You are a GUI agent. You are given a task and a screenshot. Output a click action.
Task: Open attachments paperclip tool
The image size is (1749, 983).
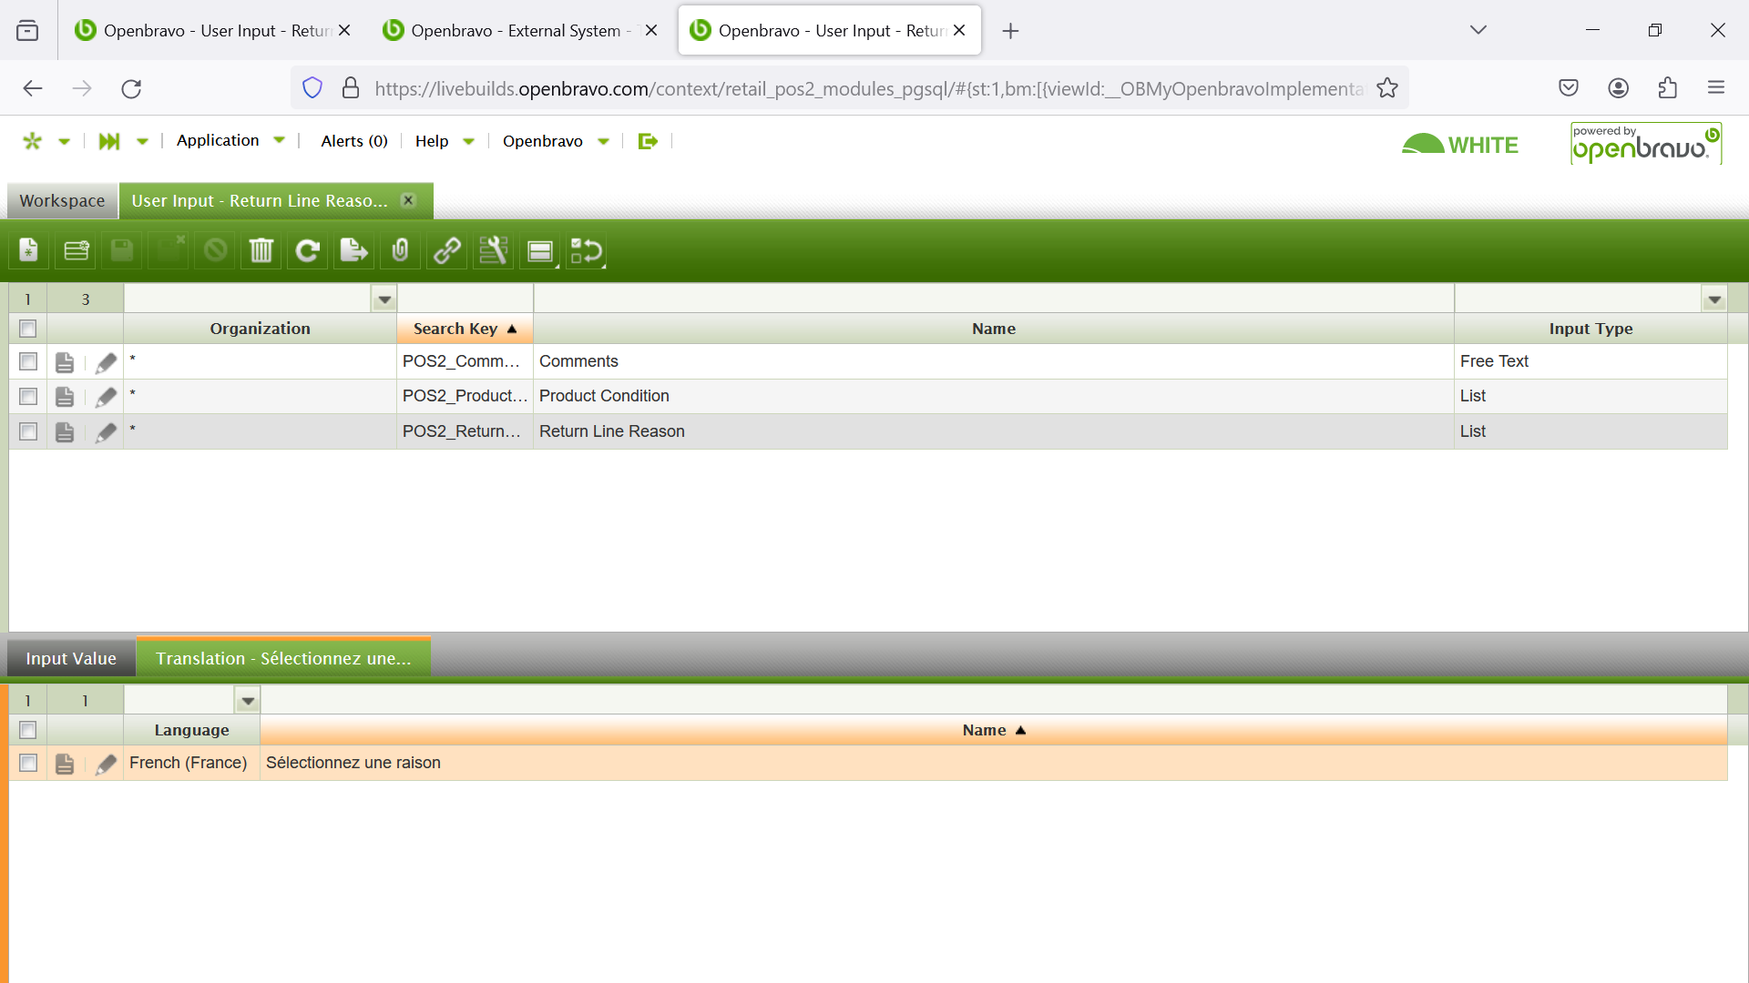pyautogui.click(x=400, y=250)
